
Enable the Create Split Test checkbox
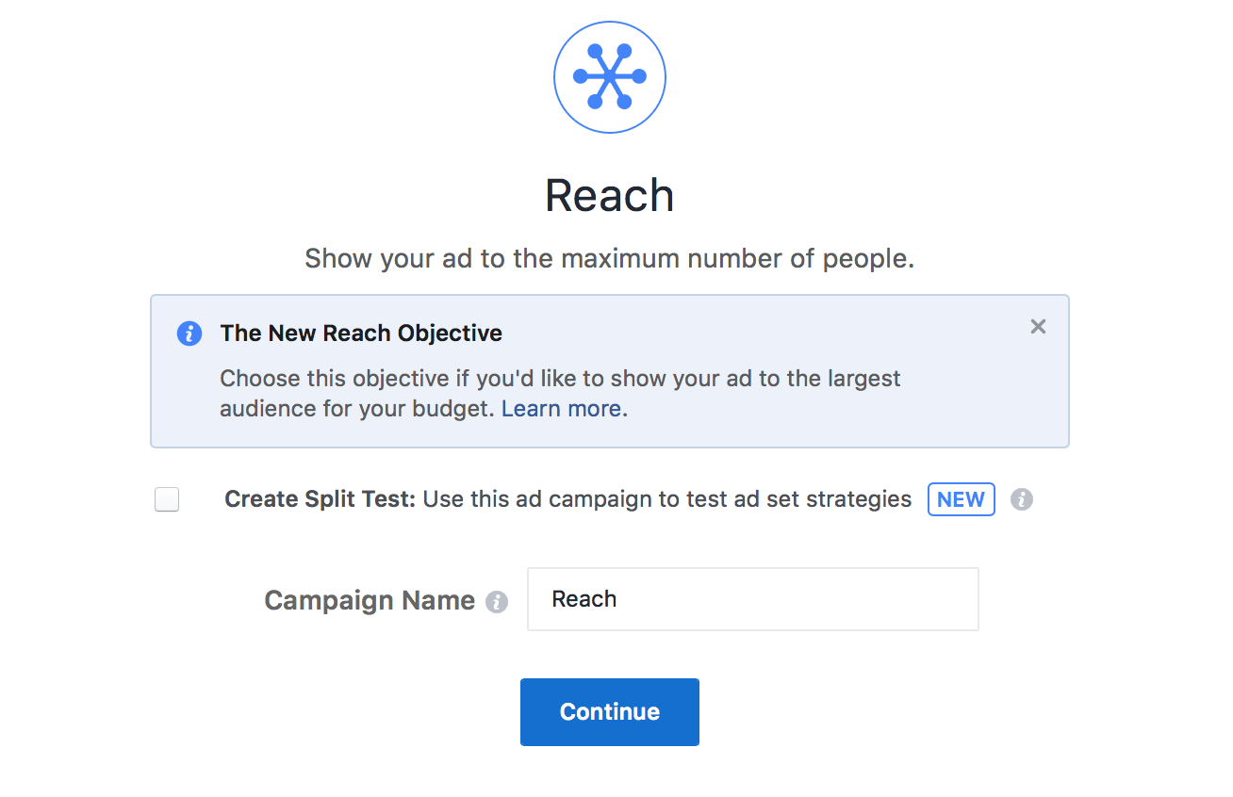click(167, 499)
